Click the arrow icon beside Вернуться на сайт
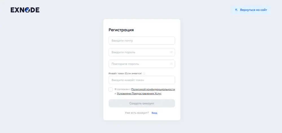The image size is (282, 133). click(236, 10)
